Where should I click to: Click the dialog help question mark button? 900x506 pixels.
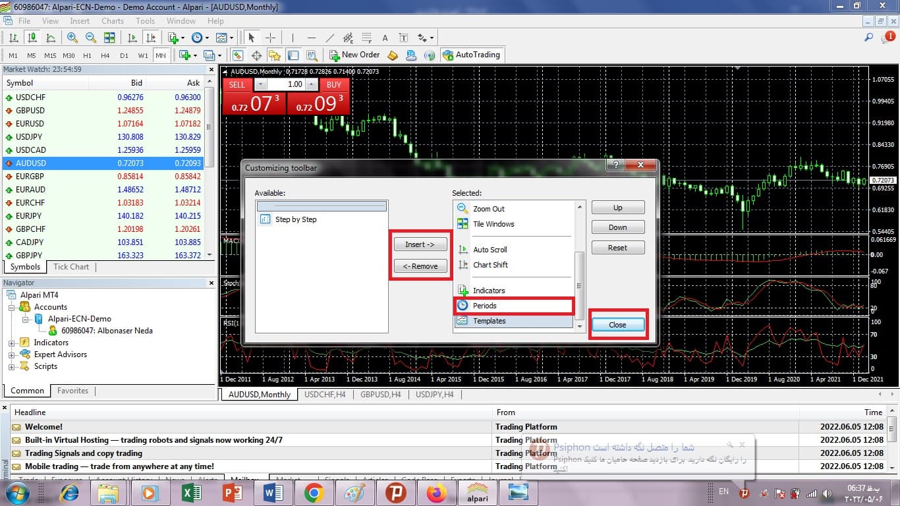pyautogui.click(x=615, y=165)
